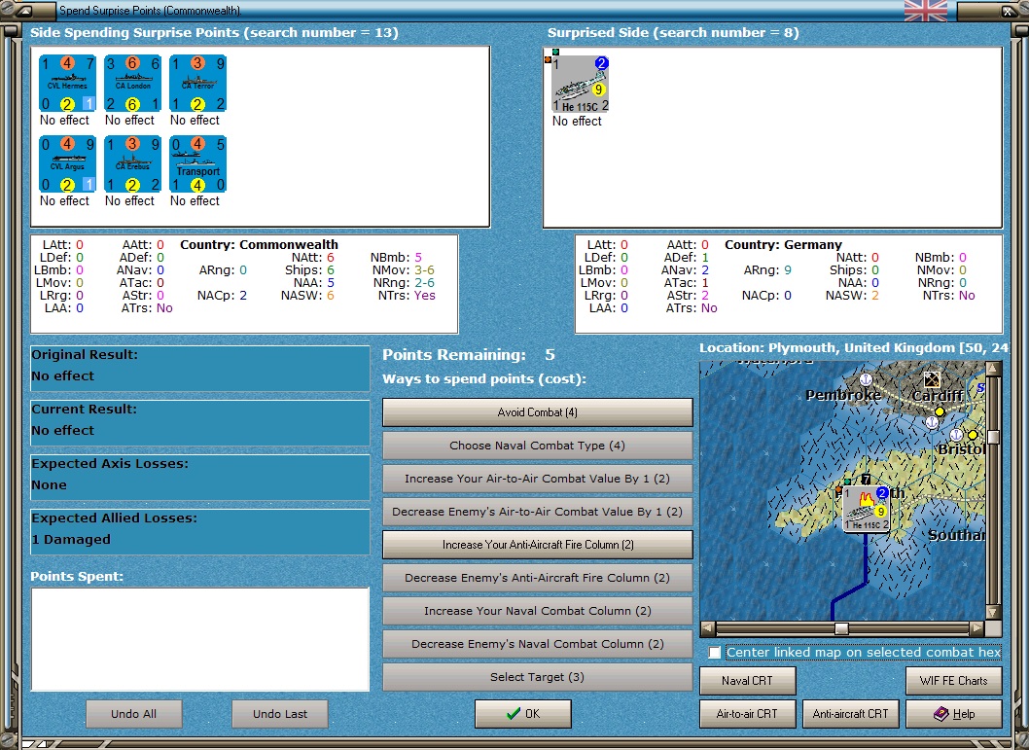Click the Bristol port anchor icon on map
This screenshot has height=750, width=1029.
956,435
